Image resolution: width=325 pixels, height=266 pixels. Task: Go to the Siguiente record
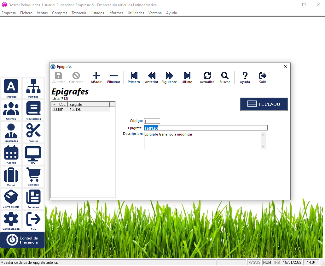point(169,78)
